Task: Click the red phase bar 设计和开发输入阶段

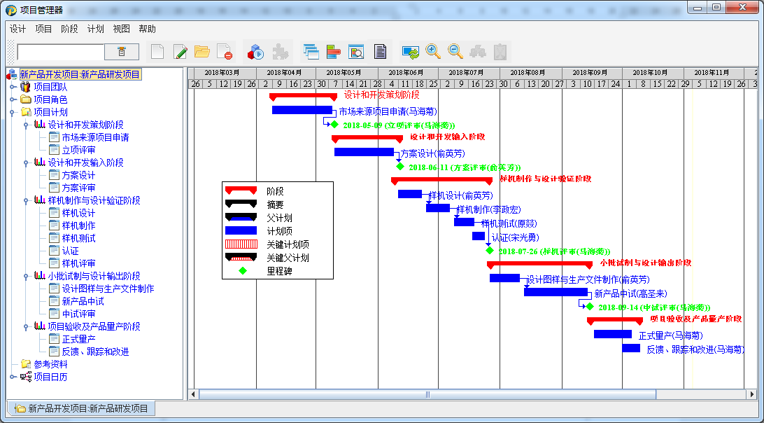Action: 367,139
